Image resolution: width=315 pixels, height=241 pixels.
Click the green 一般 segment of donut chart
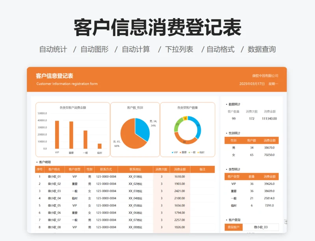coord(178,124)
